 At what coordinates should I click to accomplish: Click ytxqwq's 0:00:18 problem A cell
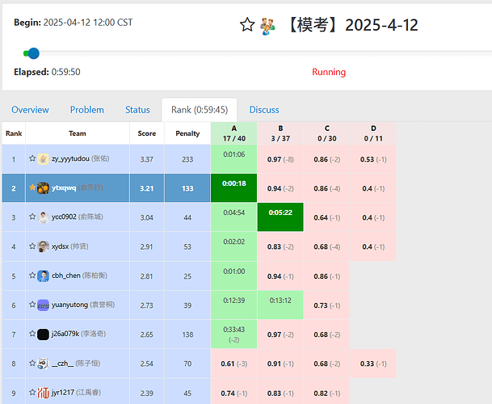click(x=234, y=187)
